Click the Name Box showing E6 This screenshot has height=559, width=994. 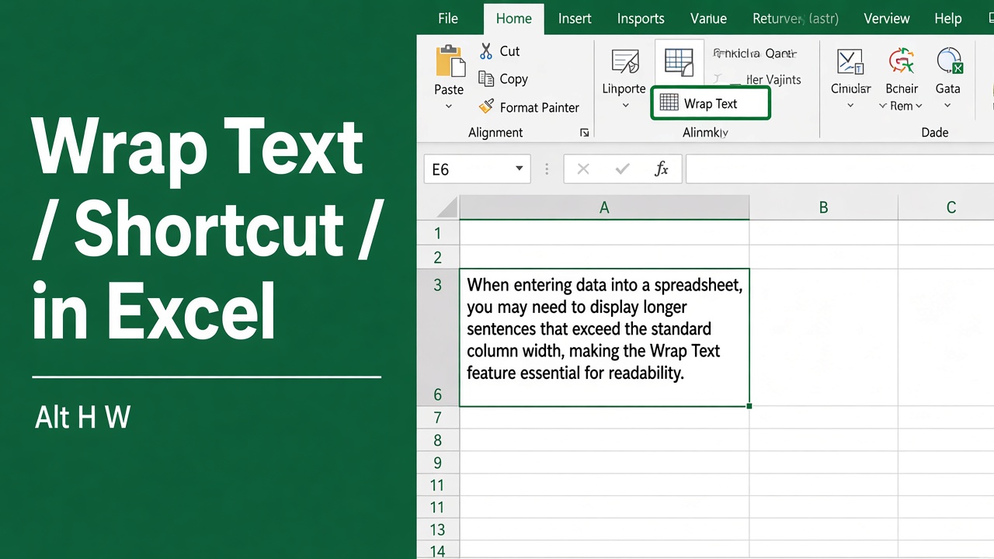[477, 169]
